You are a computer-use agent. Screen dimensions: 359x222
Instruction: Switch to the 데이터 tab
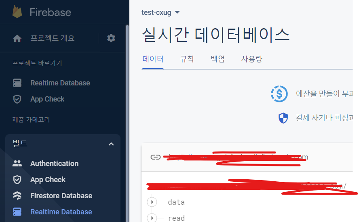click(x=153, y=59)
